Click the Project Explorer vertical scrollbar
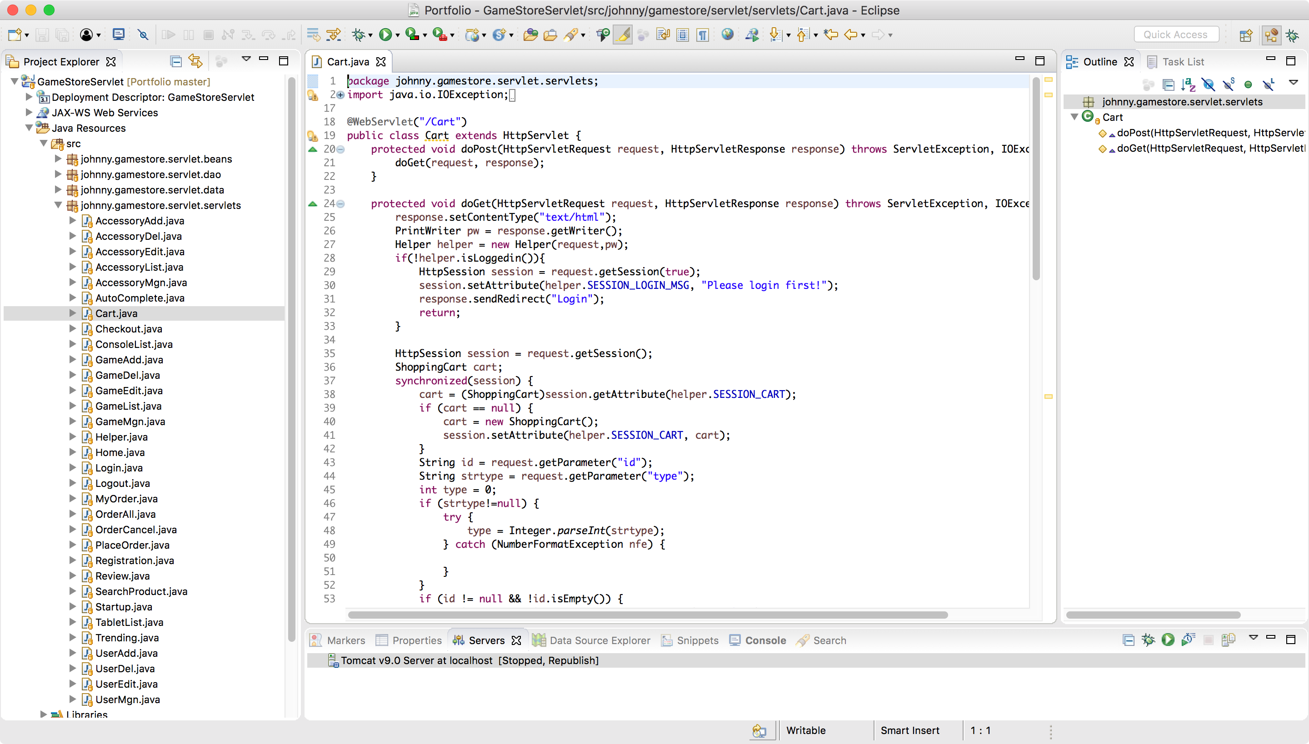 click(x=291, y=359)
